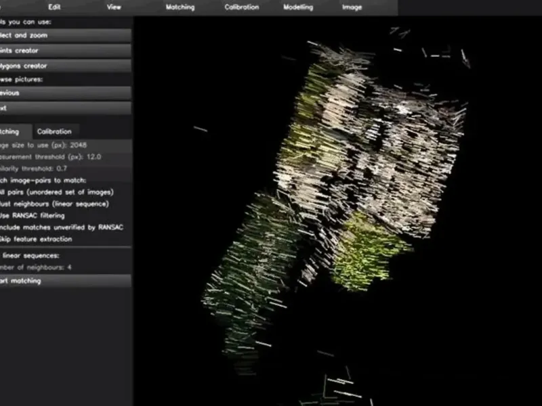Click the Start matching button
The height and width of the screenshot is (406, 542).
point(65,281)
